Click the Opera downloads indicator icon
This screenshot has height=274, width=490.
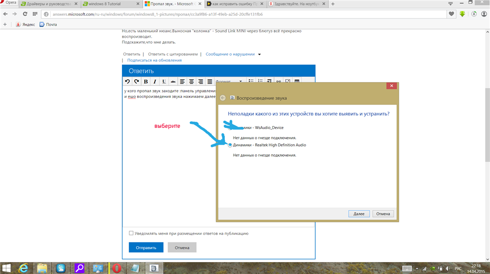[474, 14]
